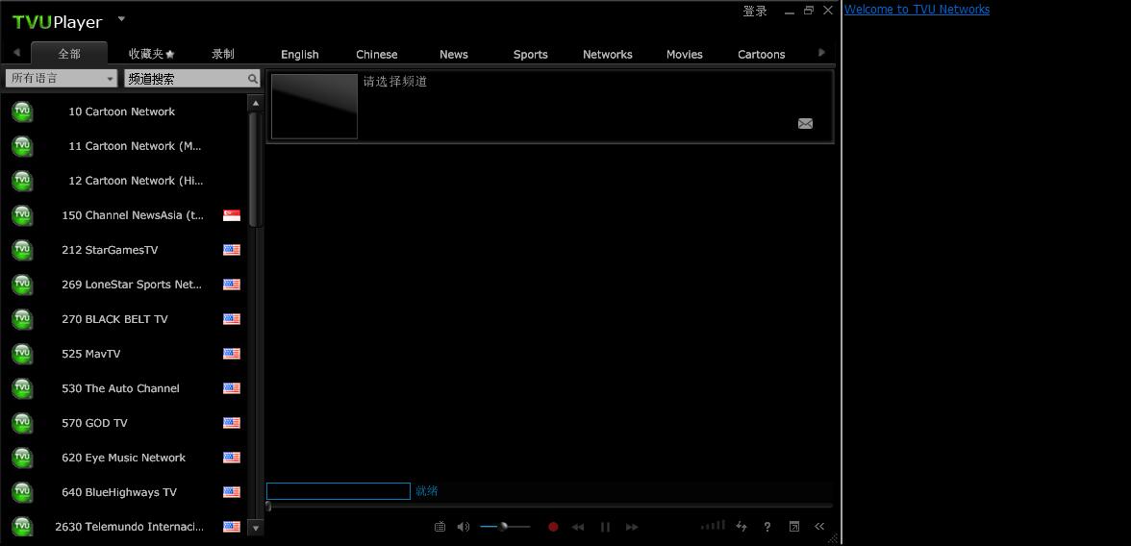Click the TVU icon beside 10 Cartoon Network
Viewport: 1131px width, 546px height.
pyautogui.click(x=22, y=112)
